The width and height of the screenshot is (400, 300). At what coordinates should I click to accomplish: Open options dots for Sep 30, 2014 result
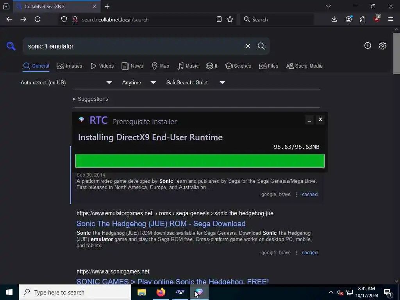click(296, 195)
